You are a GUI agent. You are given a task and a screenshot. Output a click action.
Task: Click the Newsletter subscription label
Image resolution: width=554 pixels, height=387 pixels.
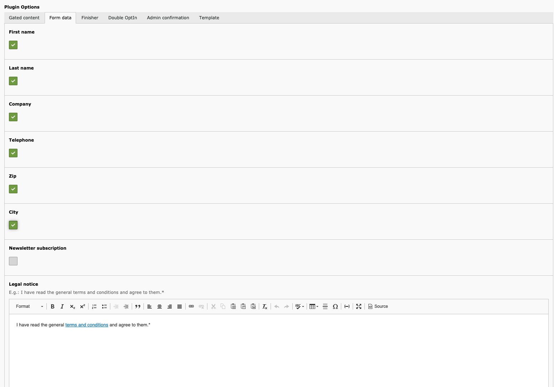click(37, 248)
